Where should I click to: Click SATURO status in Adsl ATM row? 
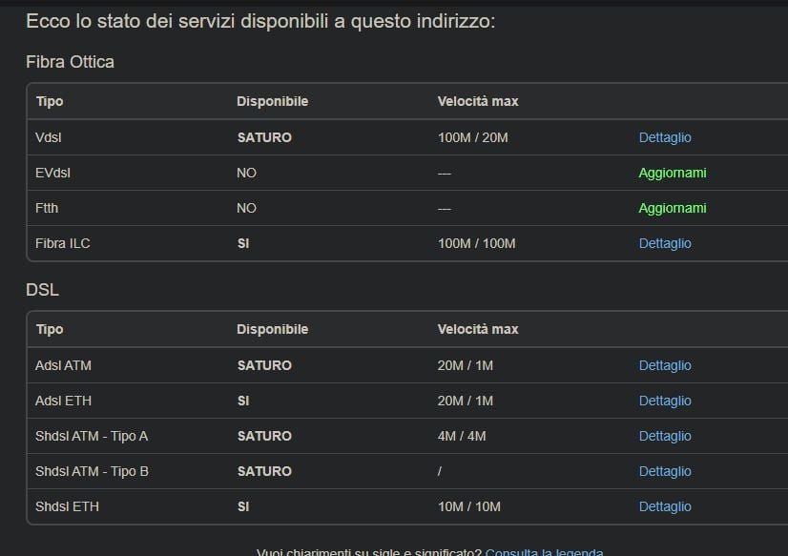264,365
